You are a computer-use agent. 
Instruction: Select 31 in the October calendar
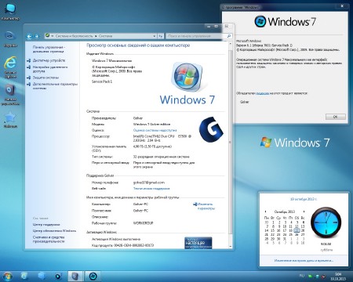285,239
